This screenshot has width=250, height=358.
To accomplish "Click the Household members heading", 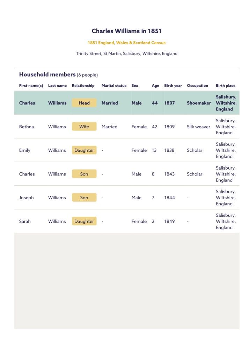I will click(47, 74).
